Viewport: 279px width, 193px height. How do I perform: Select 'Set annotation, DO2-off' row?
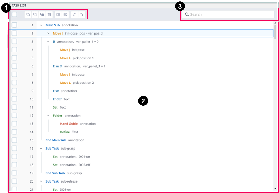pos(141,165)
